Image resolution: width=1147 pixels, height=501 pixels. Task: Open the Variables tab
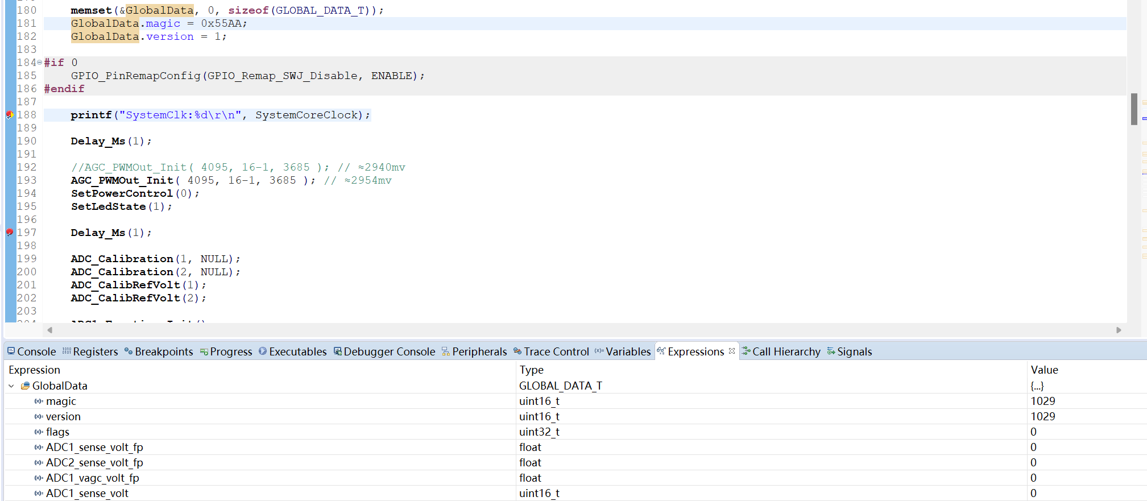point(623,351)
